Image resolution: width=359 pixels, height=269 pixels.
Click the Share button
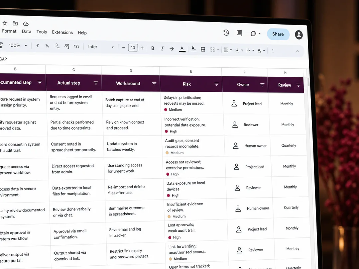pos(278,34)
